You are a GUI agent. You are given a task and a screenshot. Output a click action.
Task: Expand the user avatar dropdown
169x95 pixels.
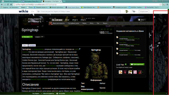(x=127, y=11)
